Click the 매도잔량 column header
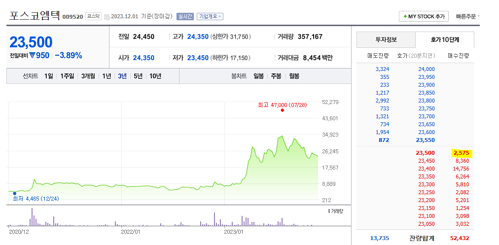Image resolution: width=499 pixels, height=245 pixels. (x=378, y=56)
